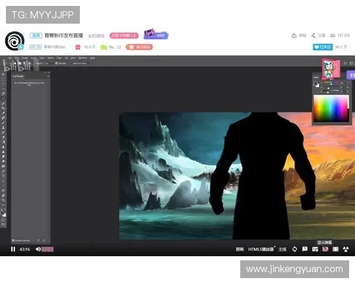Switch the 主线 stream line
Image resolution: width=355 pixels, height=284 pixels.
click(282, 249)
